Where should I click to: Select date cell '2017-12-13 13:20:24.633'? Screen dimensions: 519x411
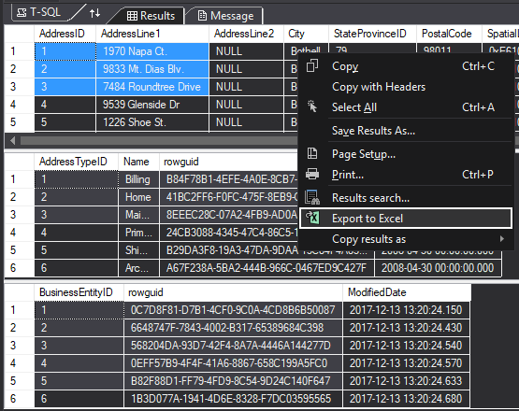(407, 381)
